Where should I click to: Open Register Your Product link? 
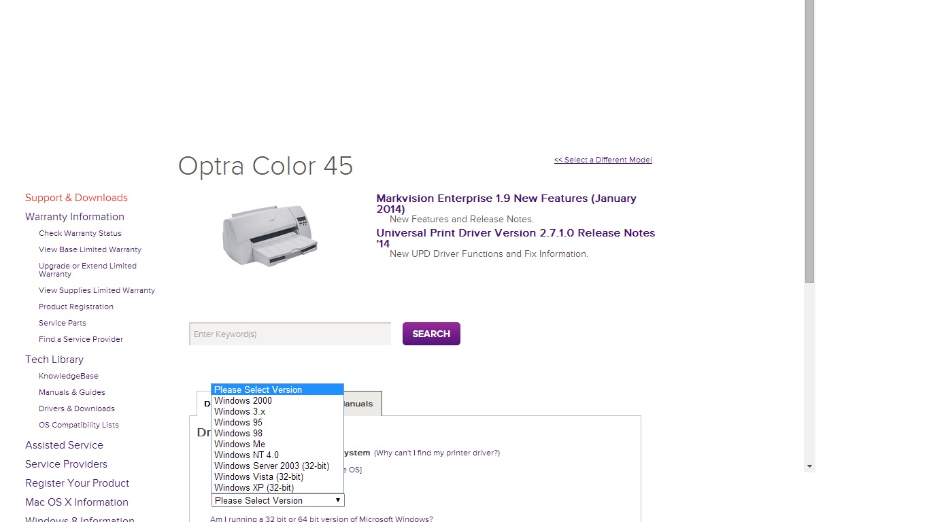[x=77, y=483]
